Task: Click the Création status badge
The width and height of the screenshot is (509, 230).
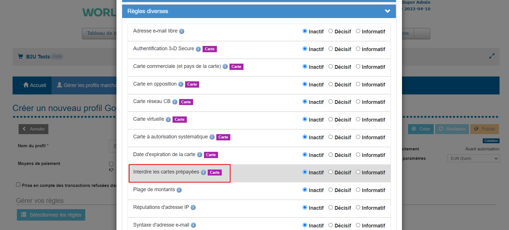Action: [x=491, y=141]
